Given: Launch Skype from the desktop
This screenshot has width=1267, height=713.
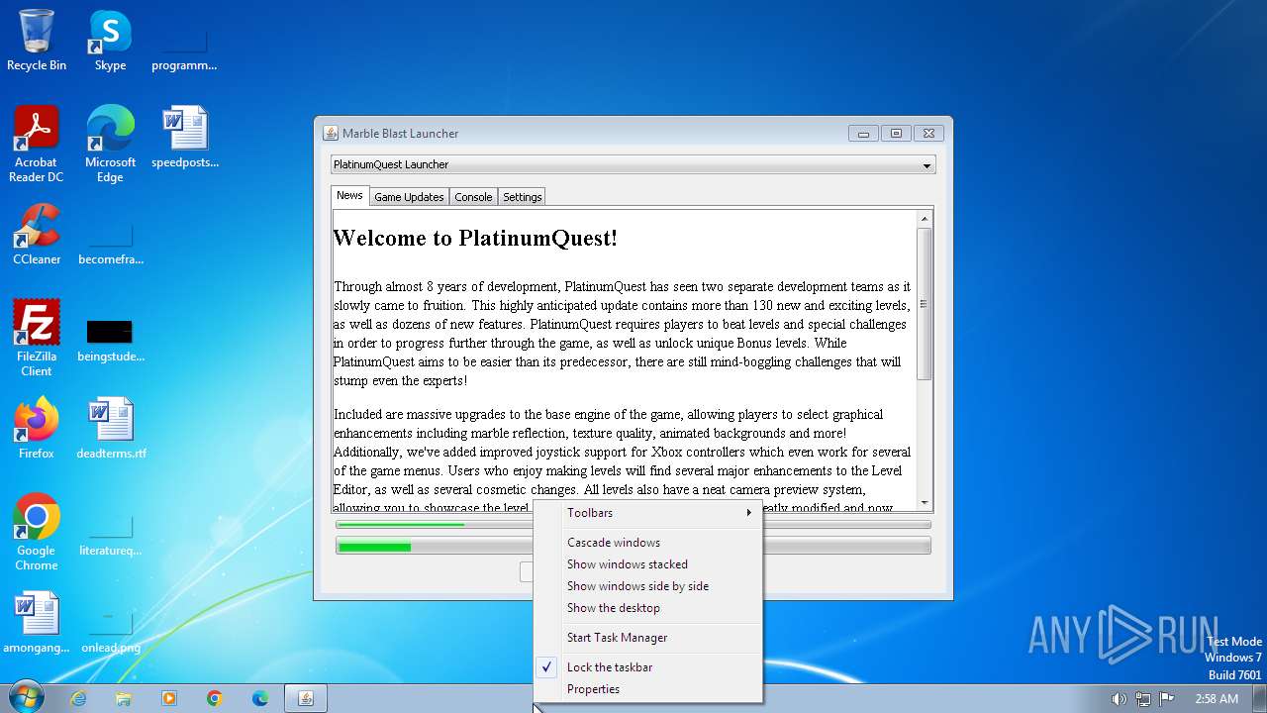Looking at the screenshot, I should [110, 41].
